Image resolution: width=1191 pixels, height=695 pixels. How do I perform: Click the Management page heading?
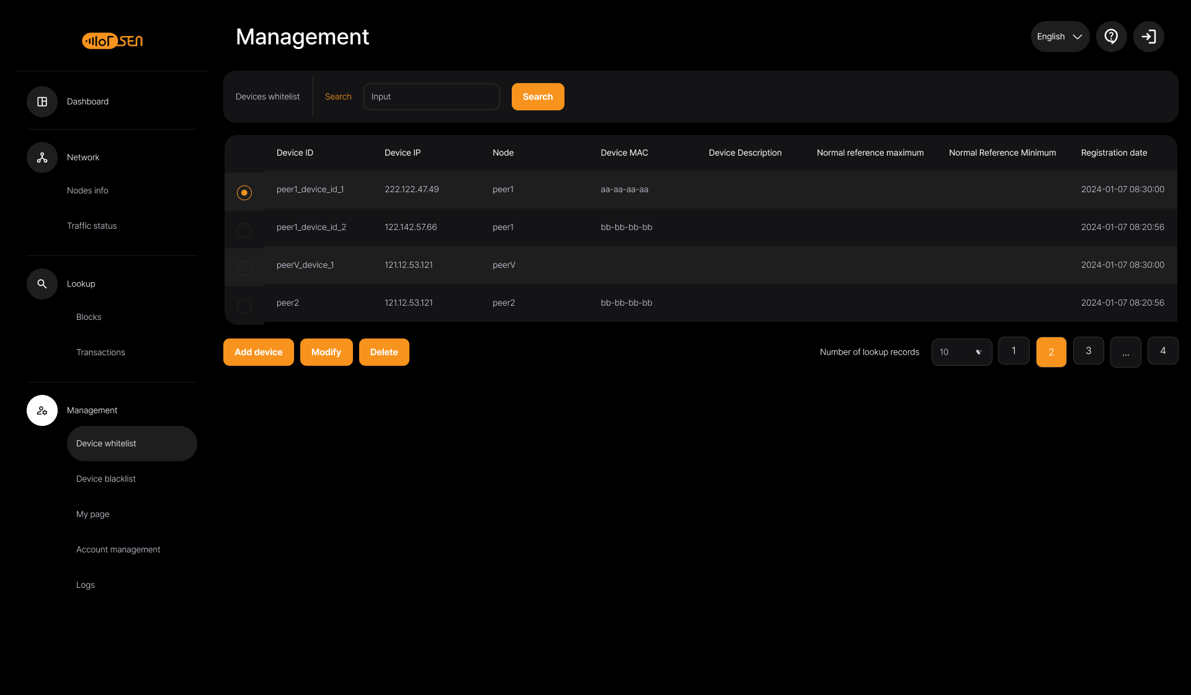click(x=302, y=37)
